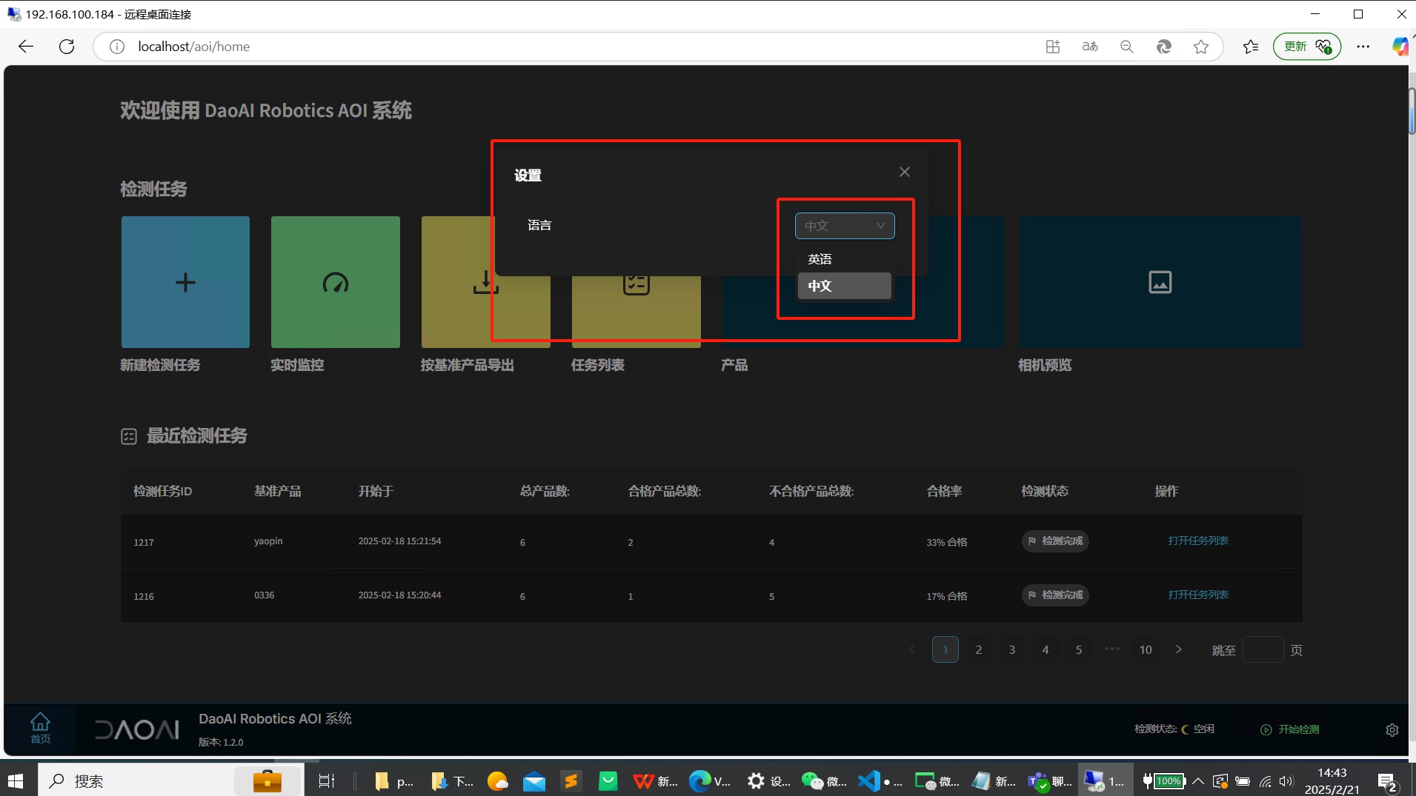Open the real-time monitoring gauge tile

point(335,282)
